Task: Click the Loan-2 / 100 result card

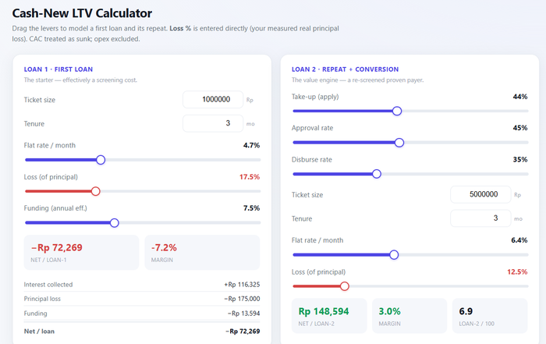Action: pos(490,316)
